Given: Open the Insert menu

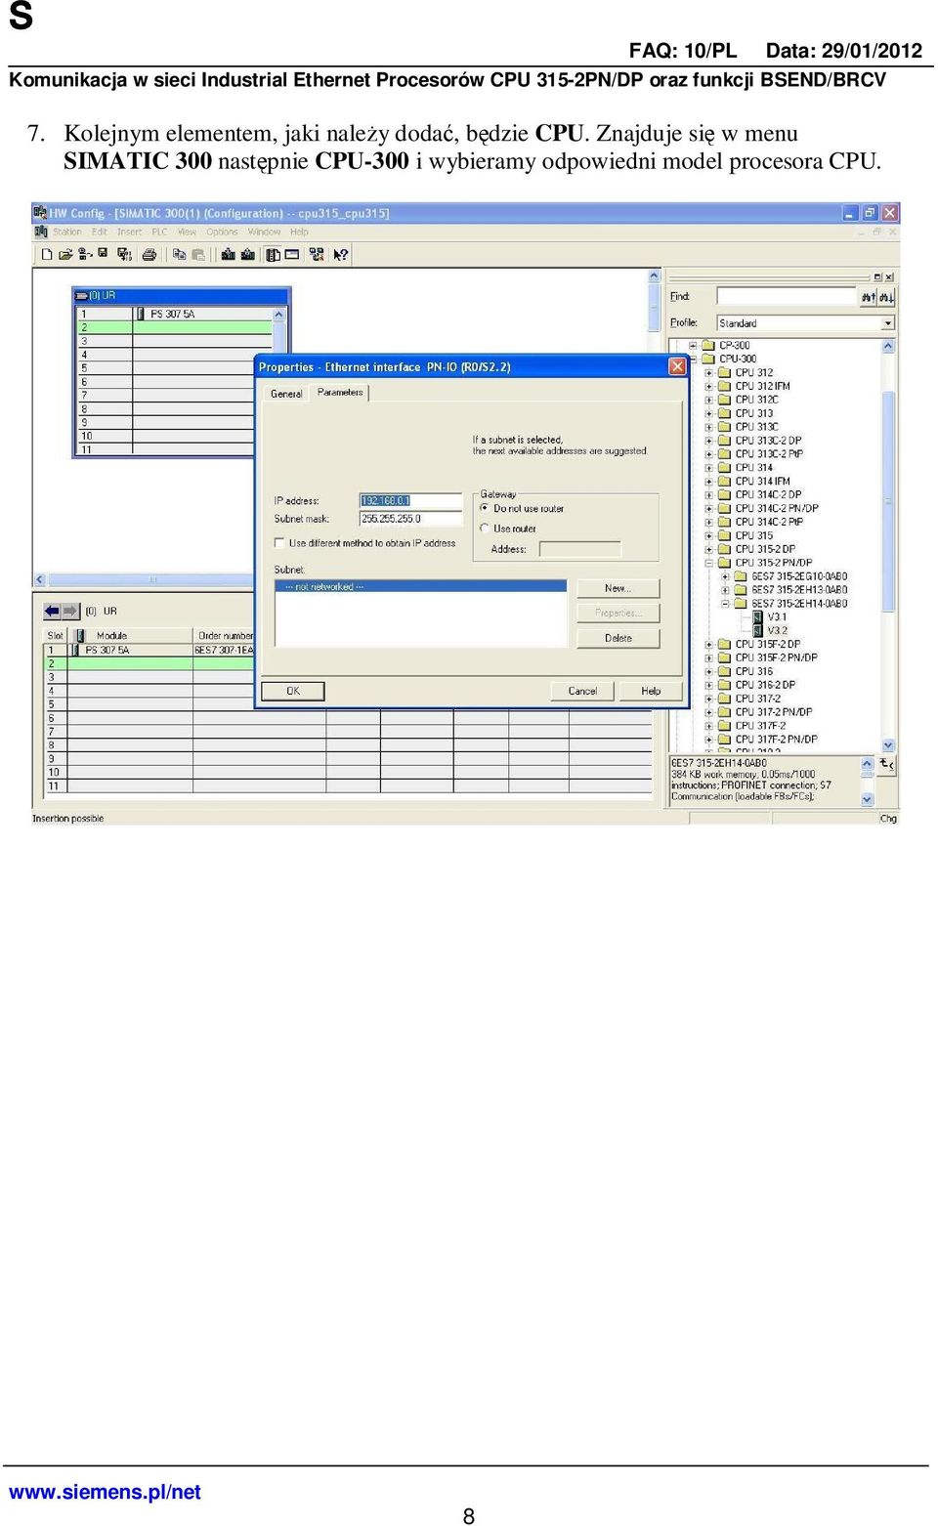Looking at the screenshot, I should click(x=129, y=233).
